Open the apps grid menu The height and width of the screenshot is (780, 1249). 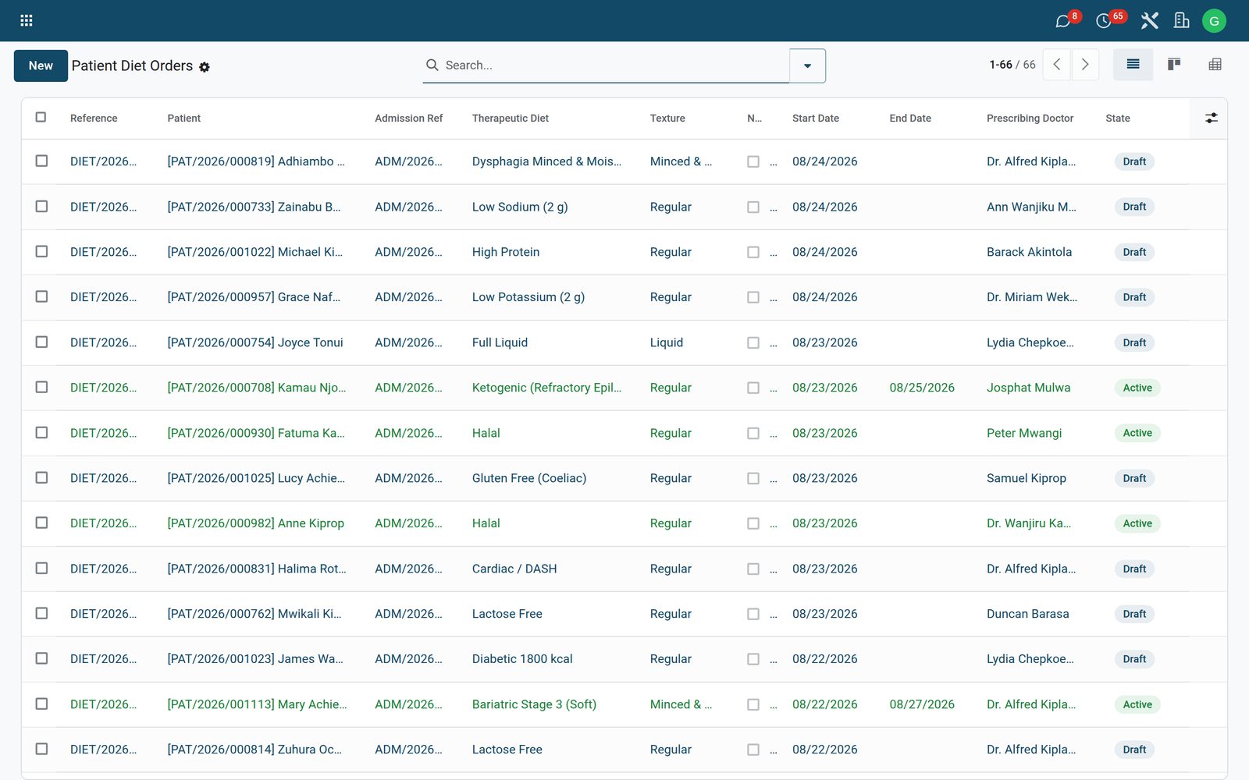(x=26, y=20)
